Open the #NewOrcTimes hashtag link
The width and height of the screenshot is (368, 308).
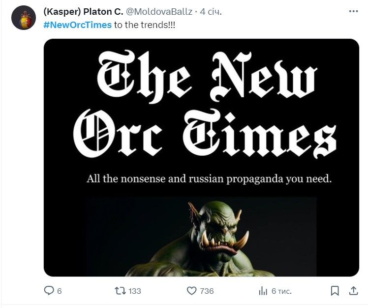click(x=78, y=25)
